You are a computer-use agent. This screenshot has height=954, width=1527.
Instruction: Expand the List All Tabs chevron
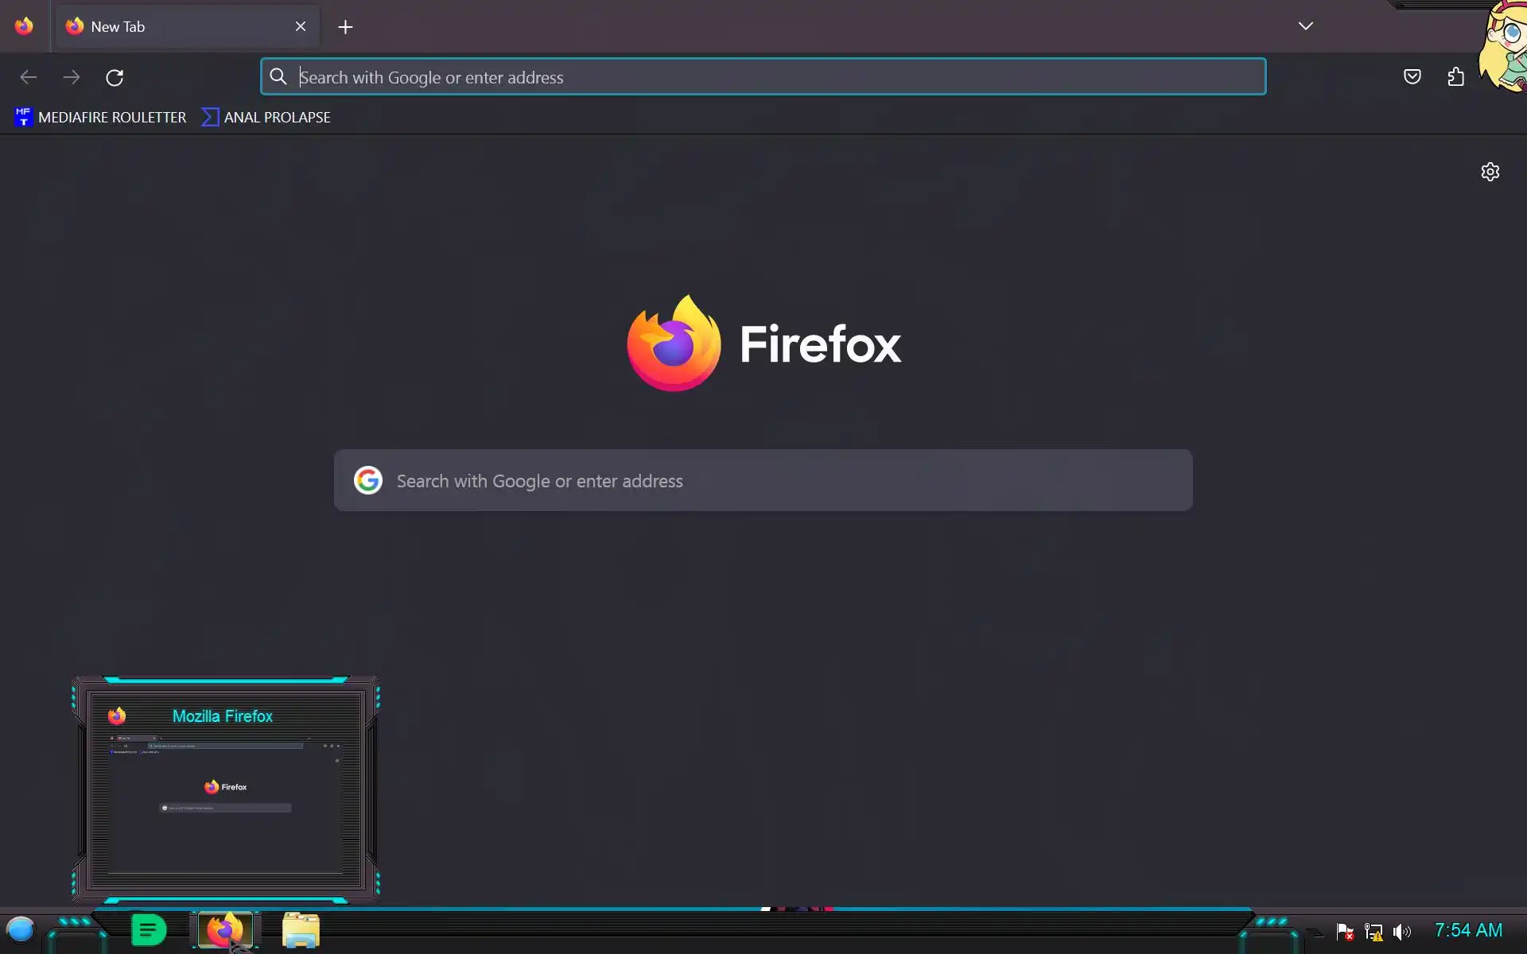click(1305, 26)
